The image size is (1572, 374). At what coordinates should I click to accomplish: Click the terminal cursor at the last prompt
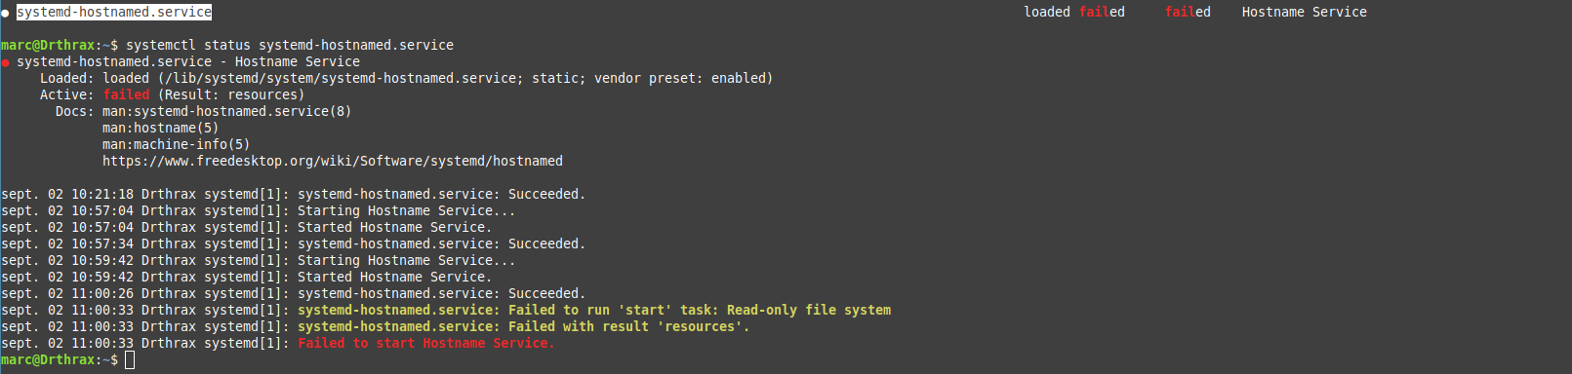tap(130, 360)
